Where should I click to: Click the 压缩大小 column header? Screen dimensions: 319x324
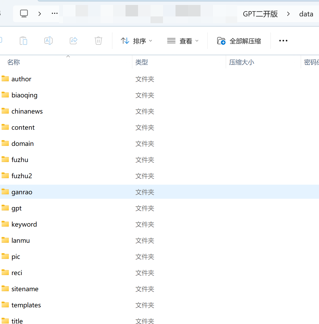pos(241,62)
